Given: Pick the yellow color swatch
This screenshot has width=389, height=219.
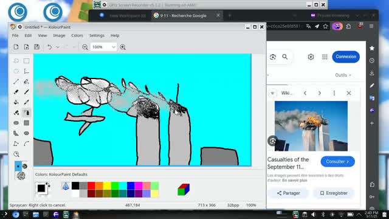Looking at the screenshot, I should (107, 186).
